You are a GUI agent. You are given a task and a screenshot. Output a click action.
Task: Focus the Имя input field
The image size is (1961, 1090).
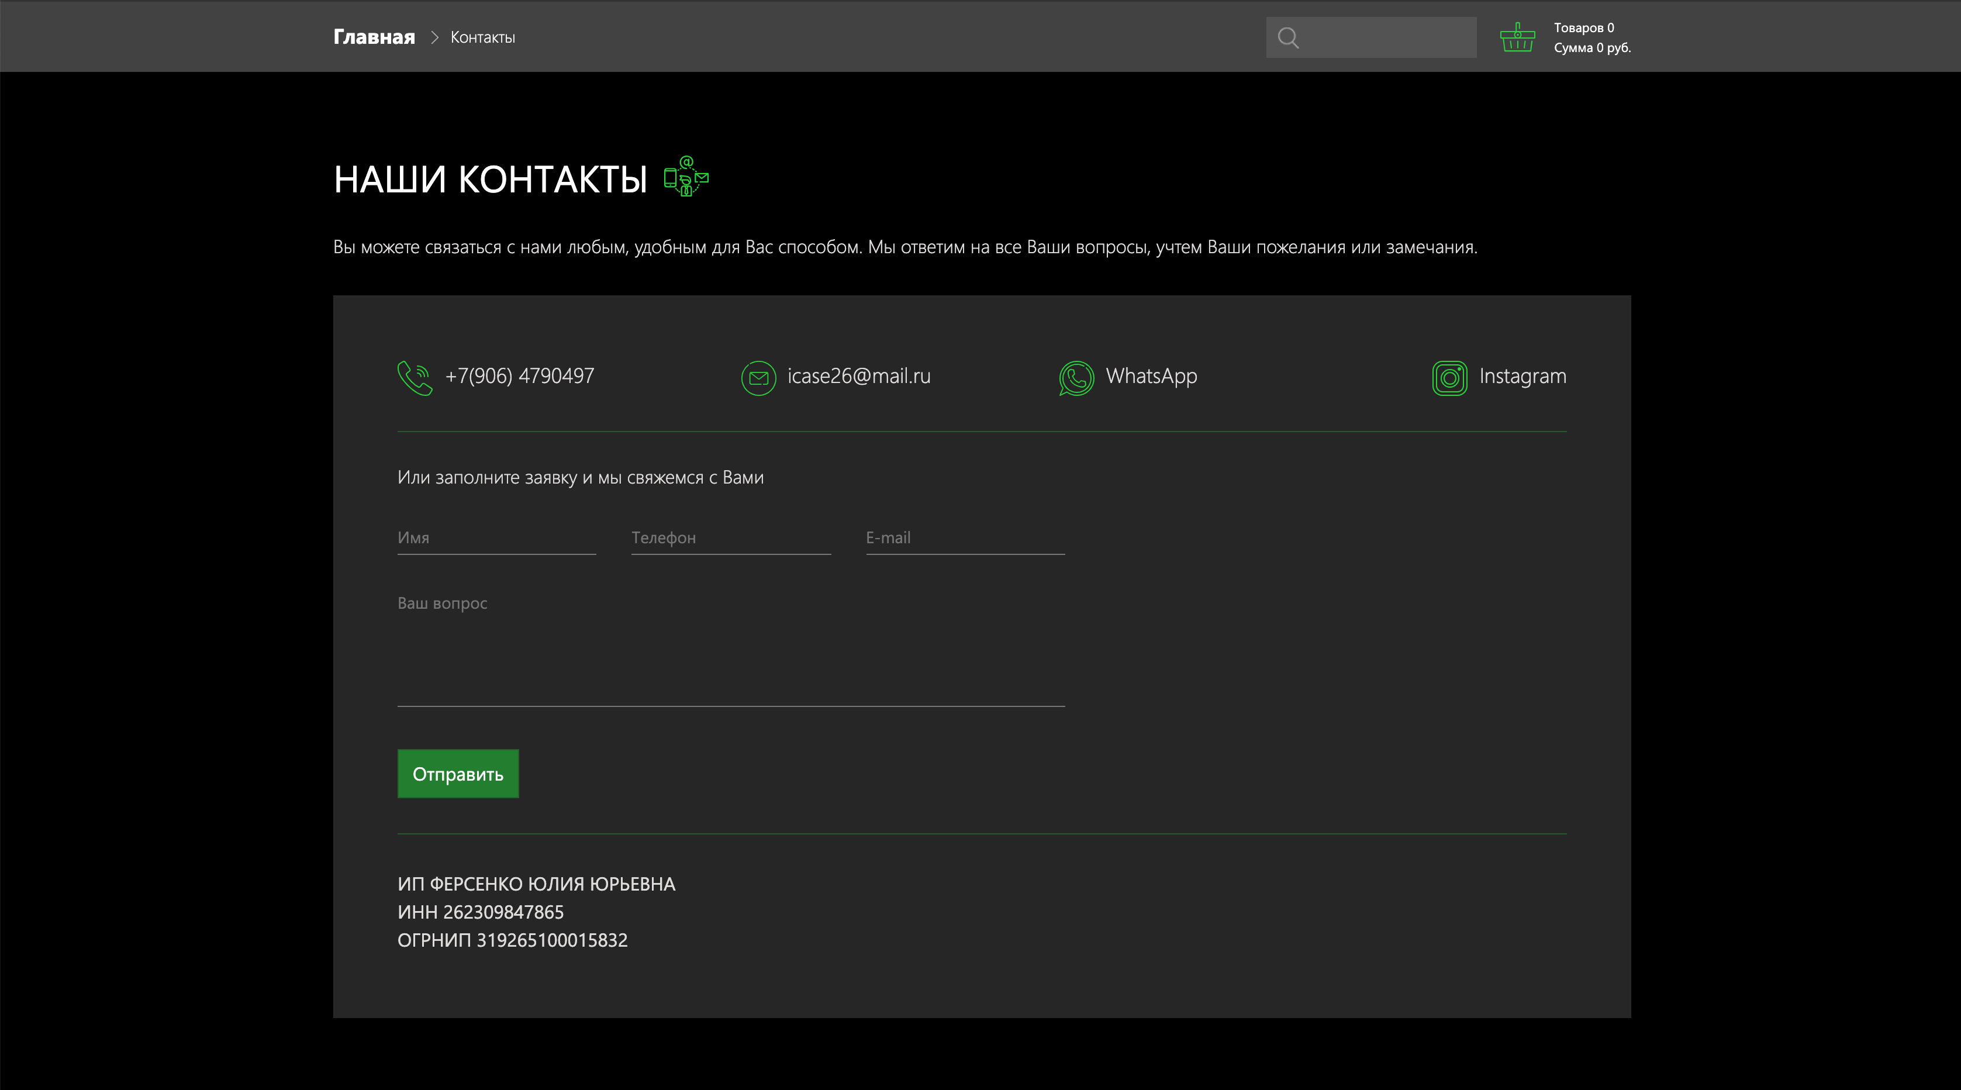(496, 538)
